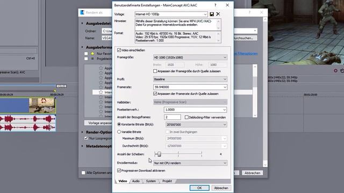Click the Rendern als template list scrollbar

point(255,91)
